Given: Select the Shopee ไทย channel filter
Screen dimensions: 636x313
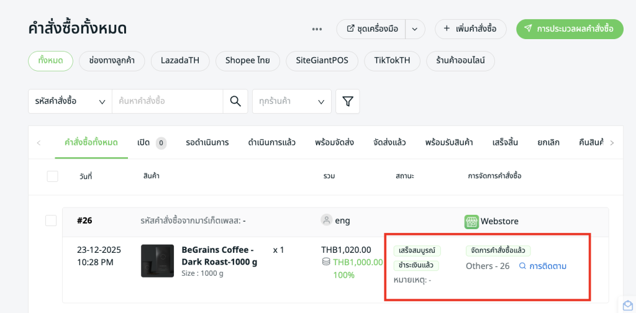Looking at the screenshot, I should coord(247,61).
